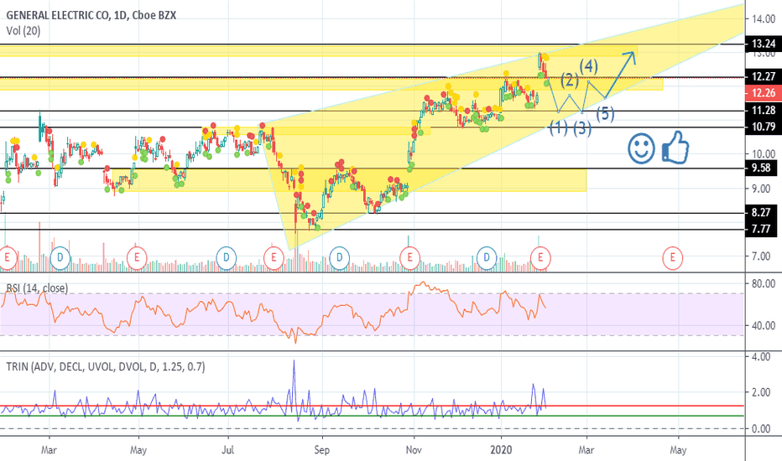
Task: Click the red horizontal line in TRIN pane
Action: click(372, 407)
